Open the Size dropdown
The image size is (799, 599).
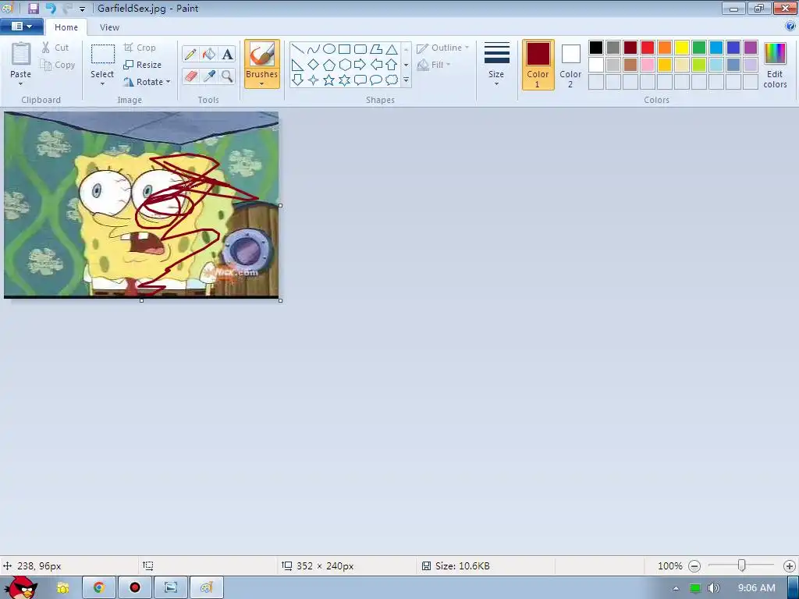point(496,64)
